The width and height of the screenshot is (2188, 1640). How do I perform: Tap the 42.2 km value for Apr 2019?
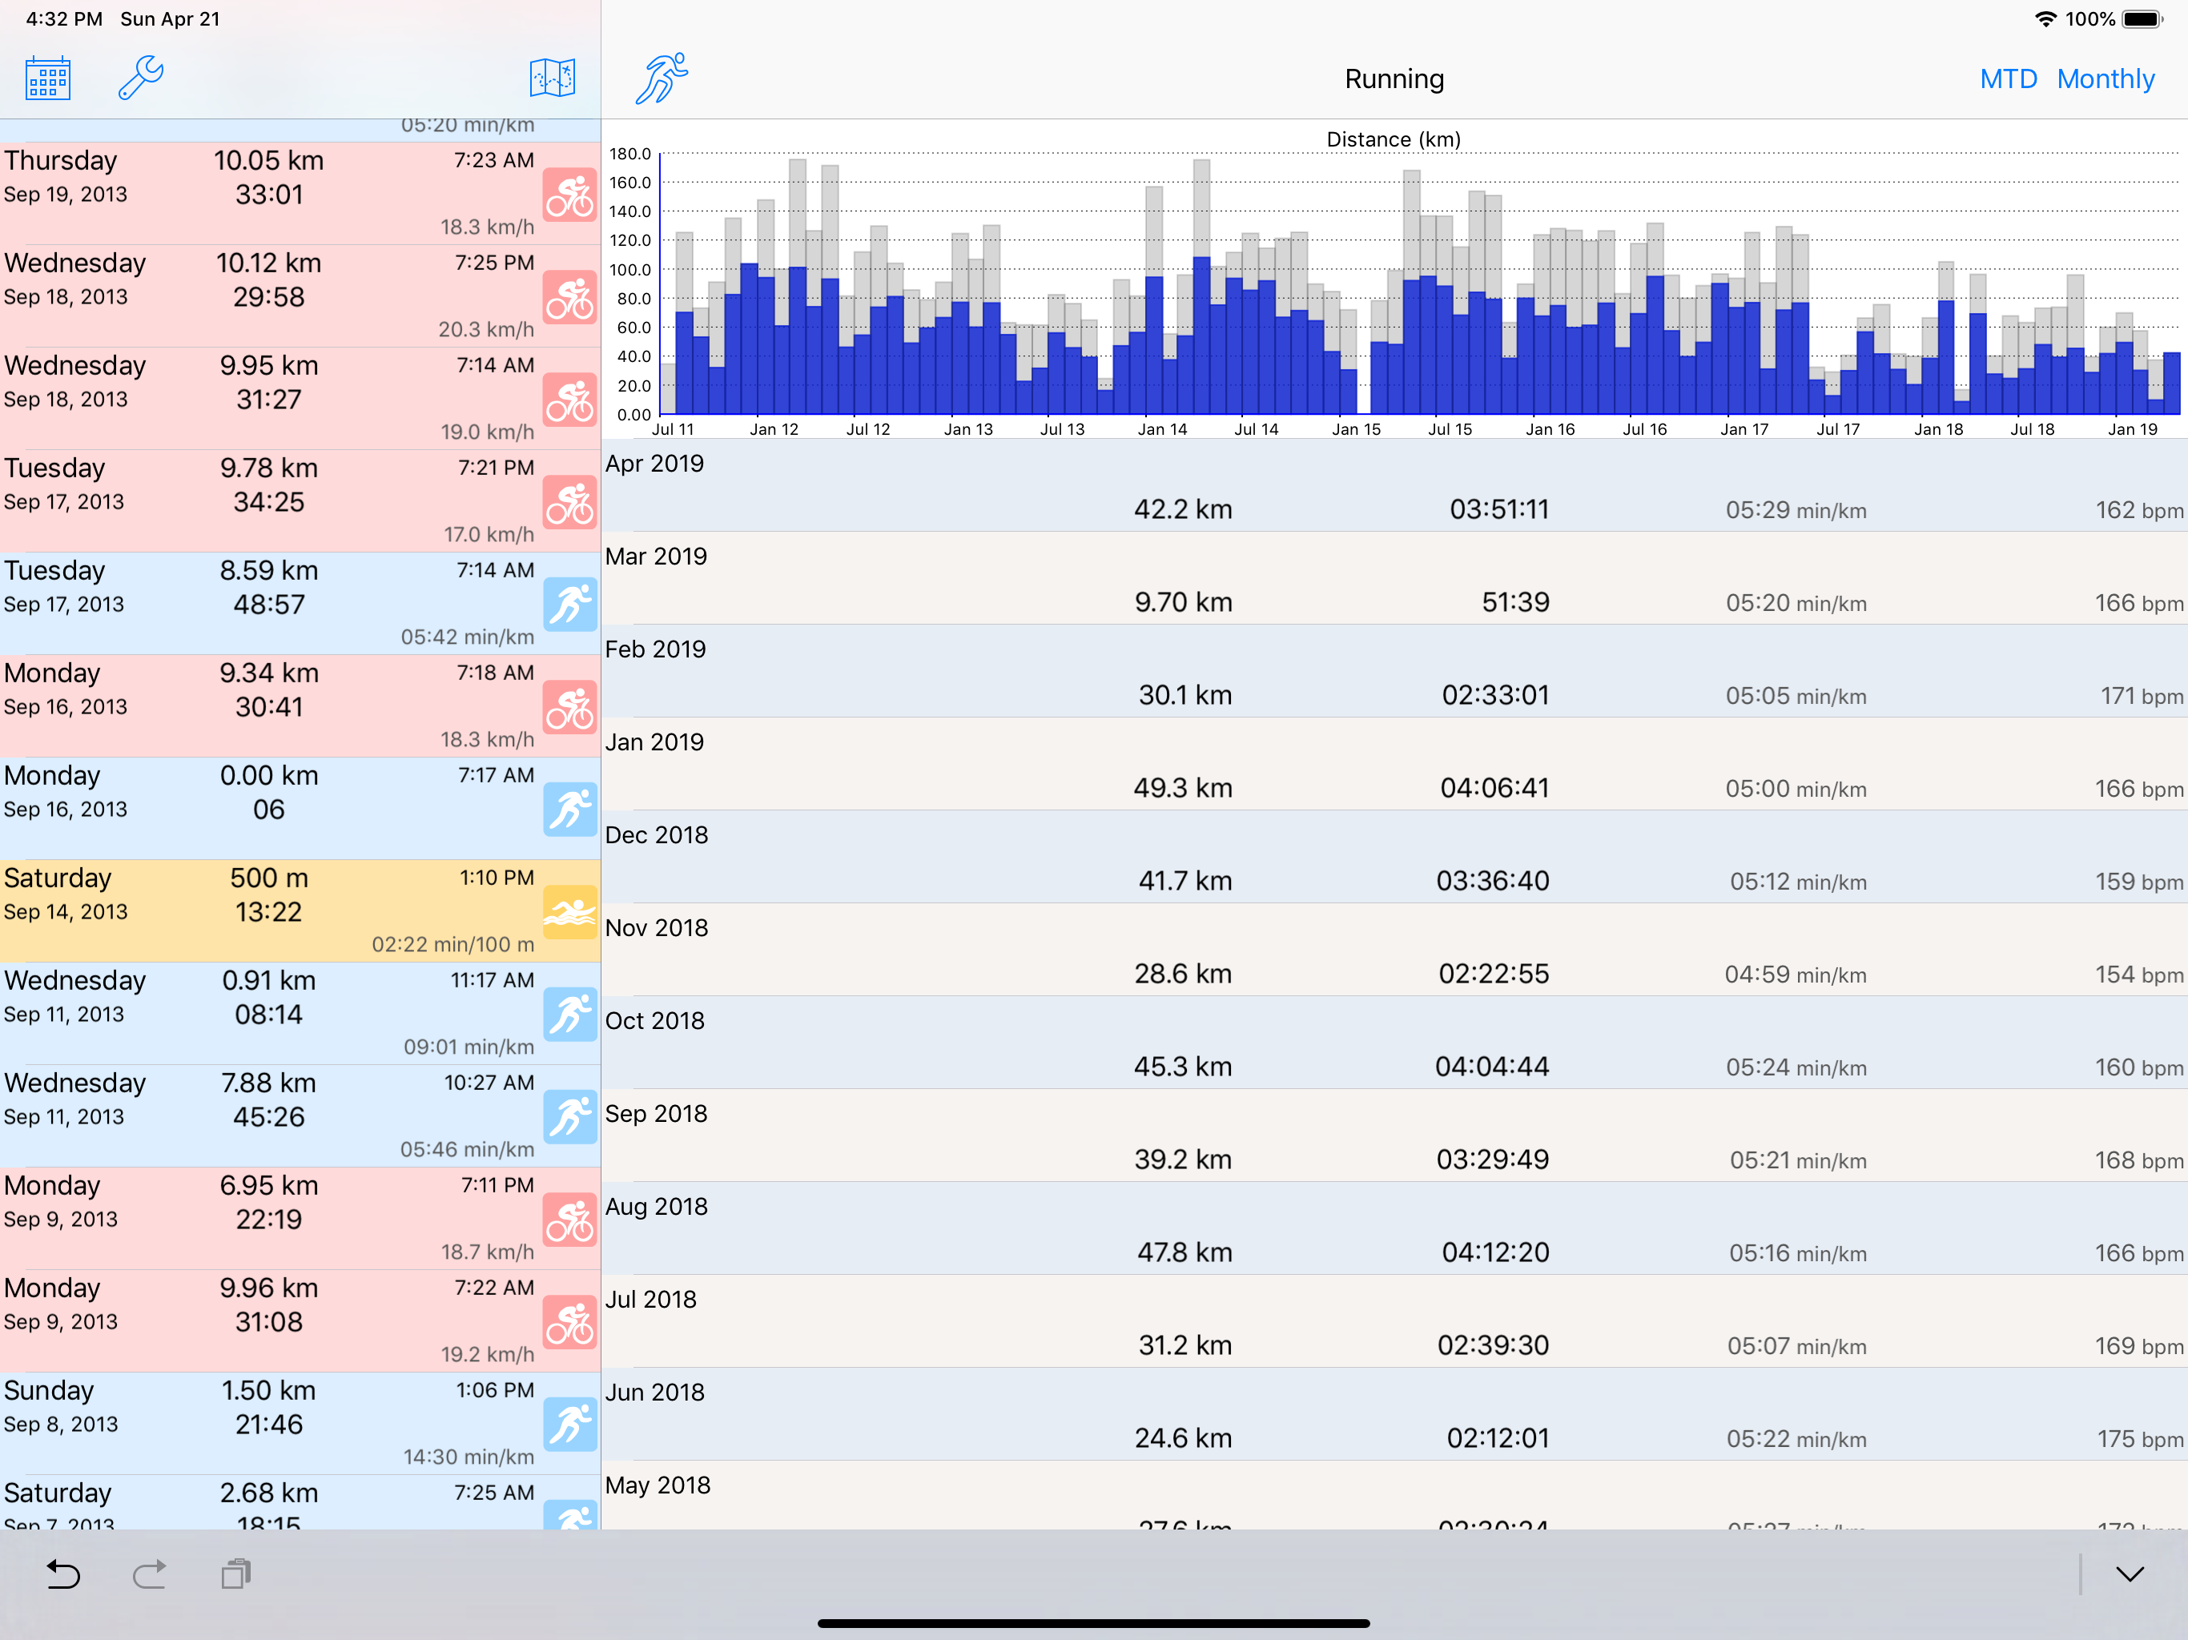[1183, 509]
